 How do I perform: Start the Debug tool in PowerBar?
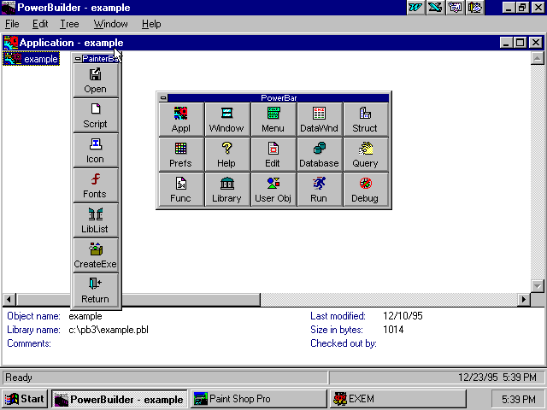point(365,190)
